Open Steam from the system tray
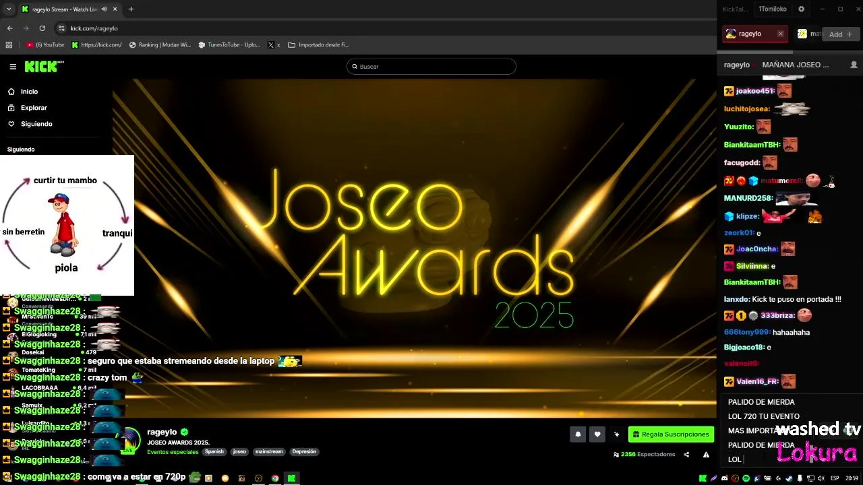This screenshot has width=863, height=485. point(789,478)
